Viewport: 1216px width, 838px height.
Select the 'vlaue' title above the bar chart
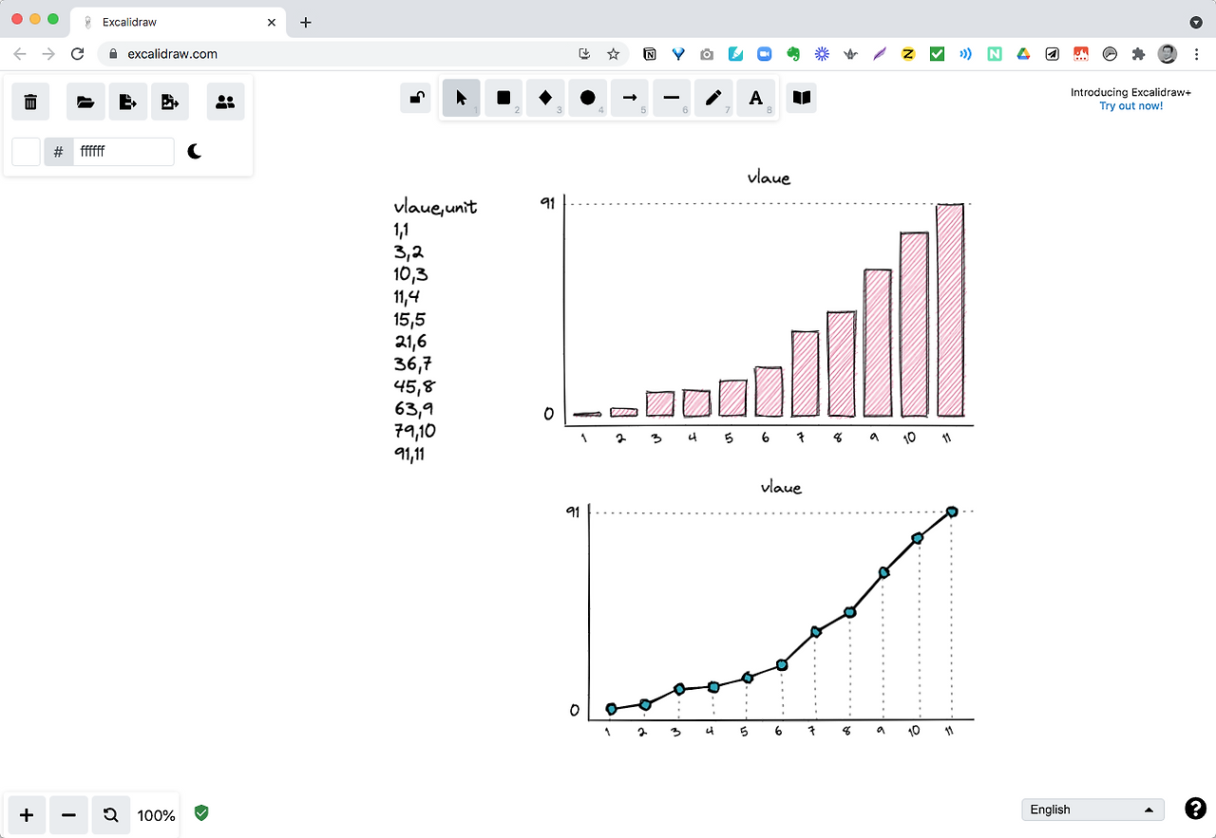pos(769,177)
